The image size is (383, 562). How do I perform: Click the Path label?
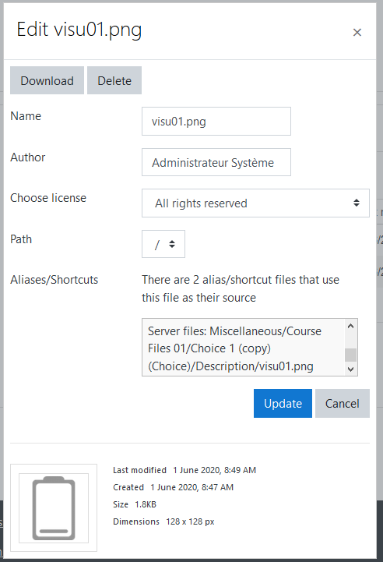point(21,239)
